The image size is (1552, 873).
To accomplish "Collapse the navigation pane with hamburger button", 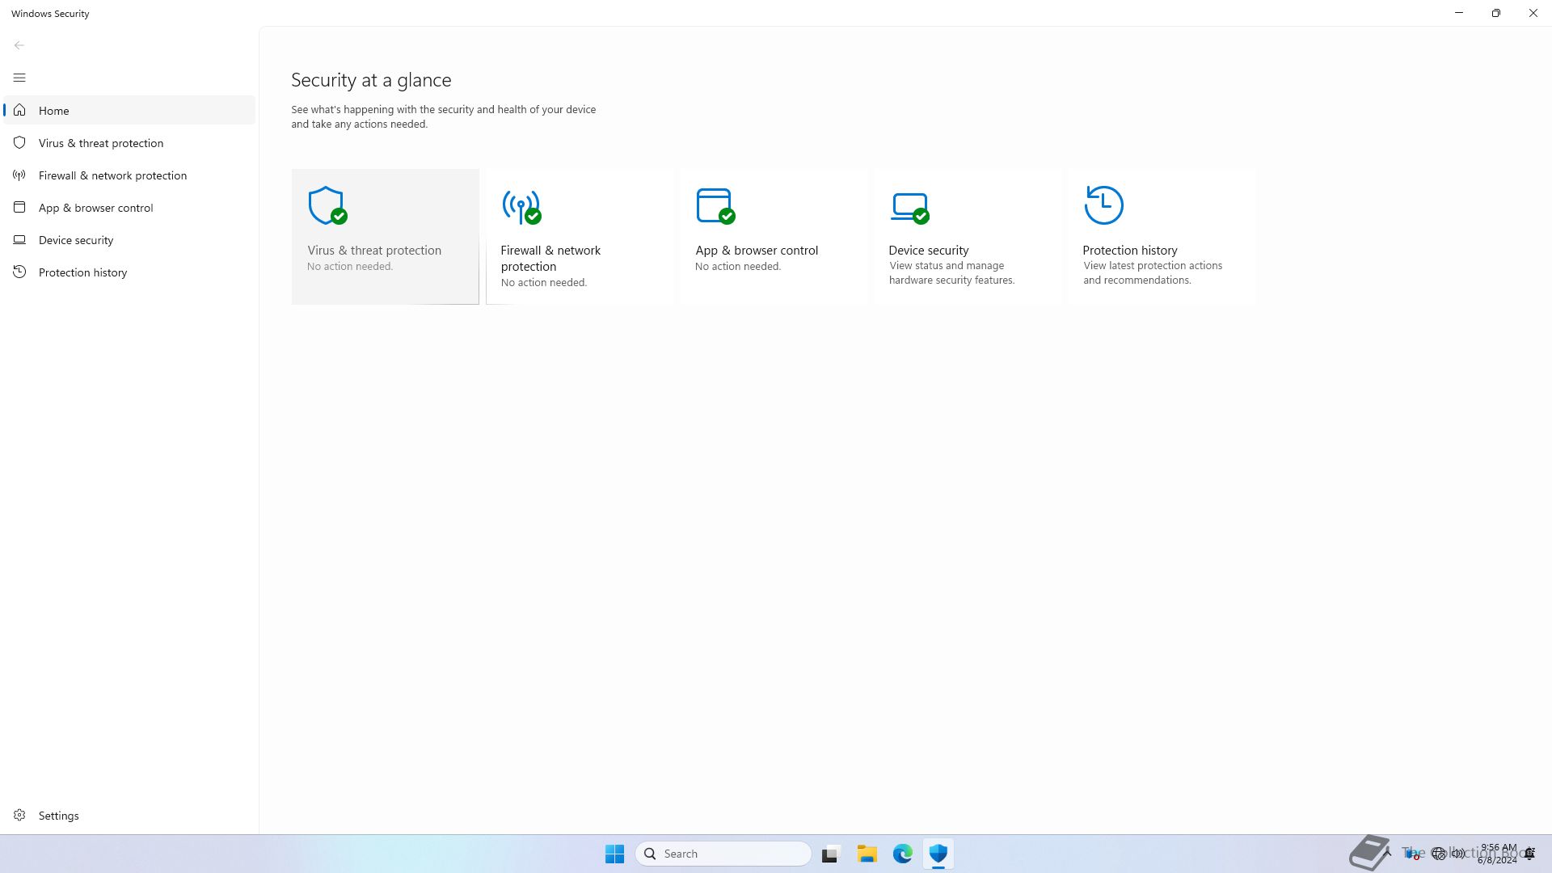I will 19,78.
